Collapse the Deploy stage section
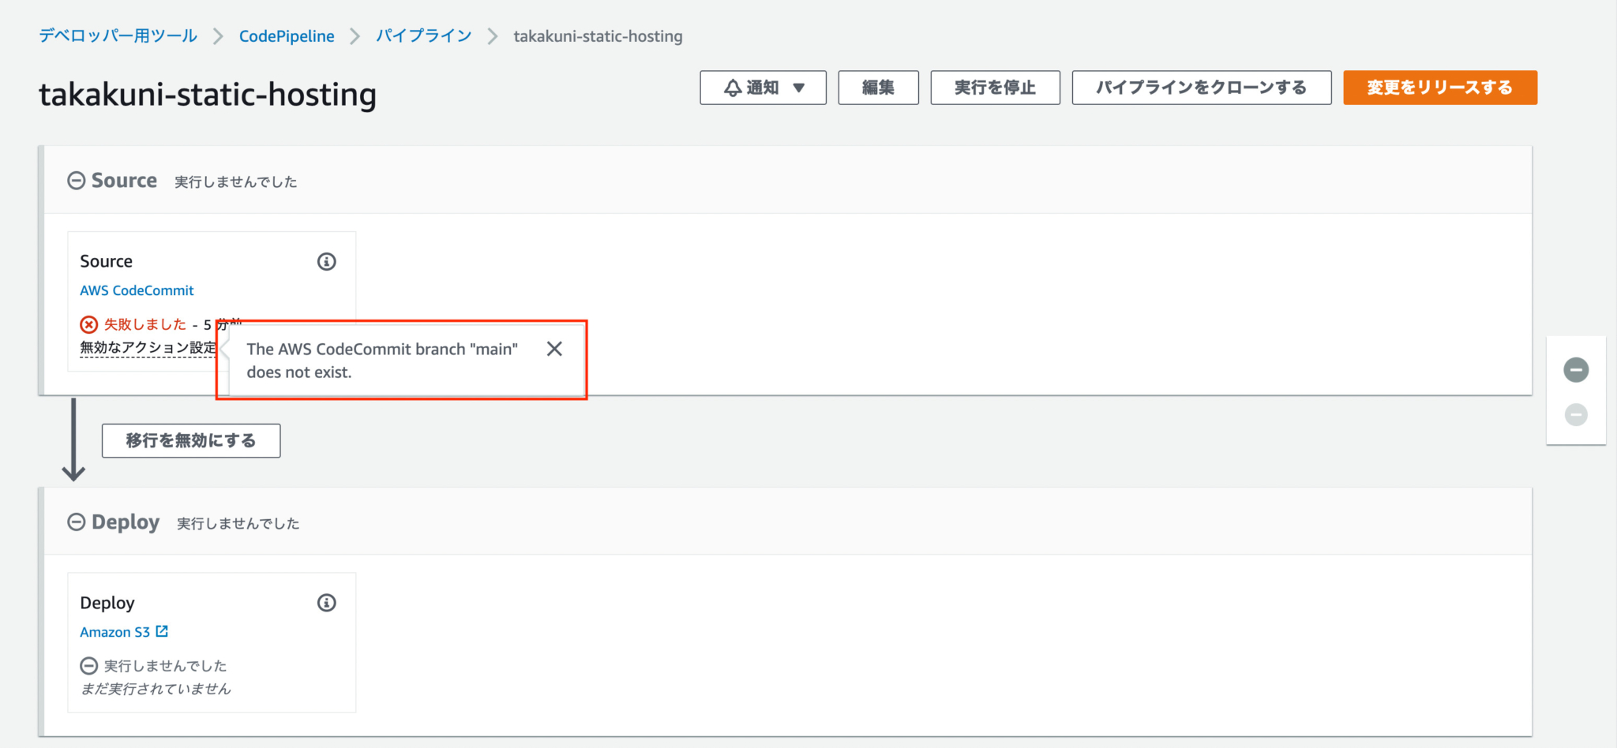 (77, 522)
